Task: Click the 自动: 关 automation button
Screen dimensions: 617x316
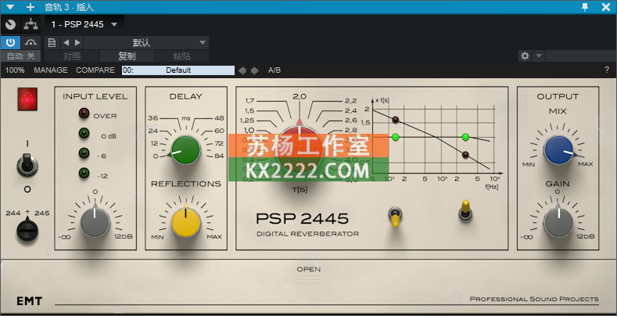Action: (x=20, y=56)
